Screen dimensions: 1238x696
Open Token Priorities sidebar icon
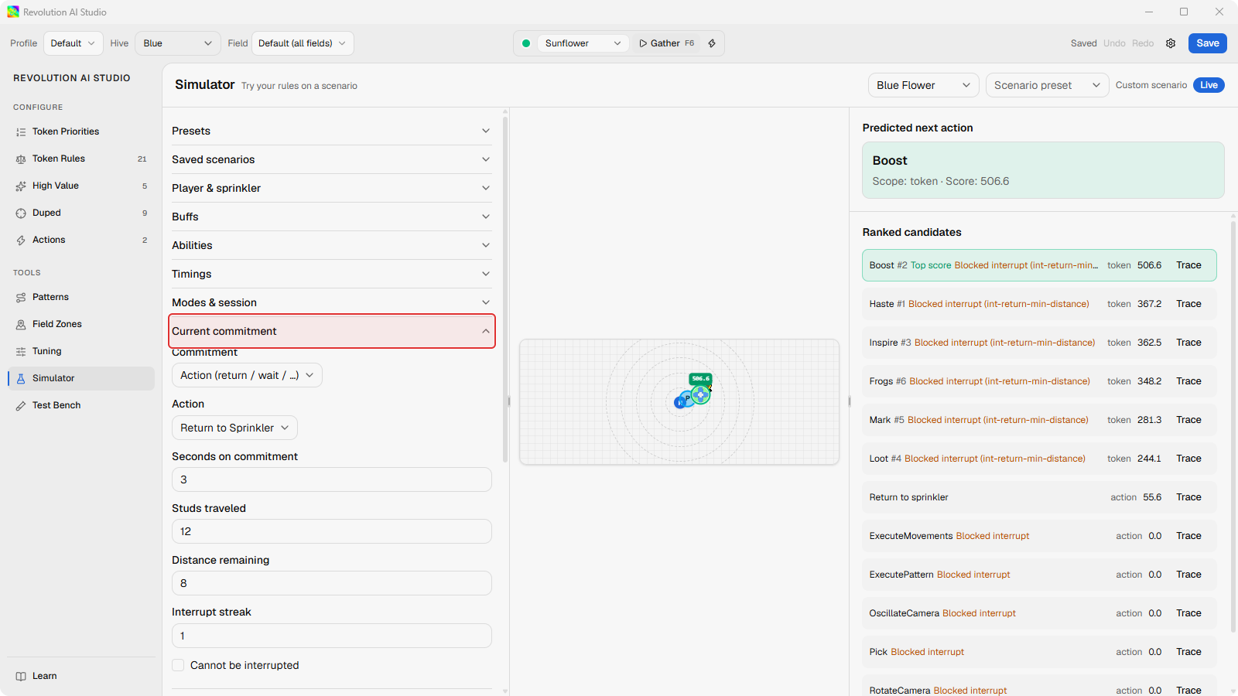click(x=21, y=132)
